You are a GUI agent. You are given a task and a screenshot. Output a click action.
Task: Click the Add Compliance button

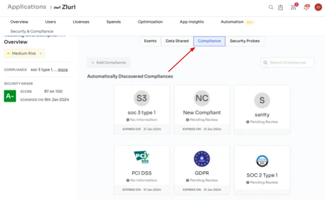point(108,63)
